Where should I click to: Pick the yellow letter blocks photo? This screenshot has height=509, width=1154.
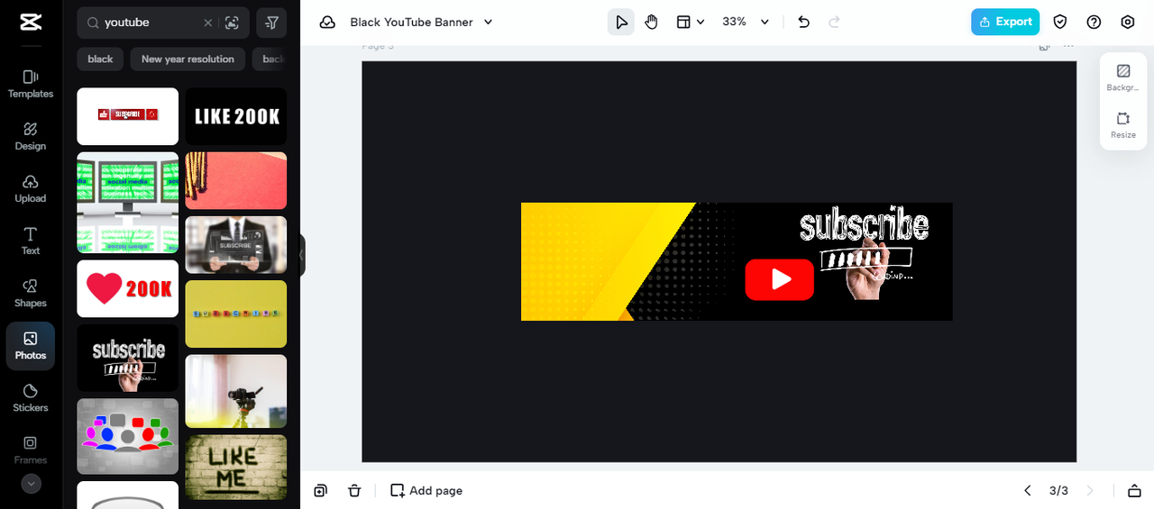tap(236, 314)
